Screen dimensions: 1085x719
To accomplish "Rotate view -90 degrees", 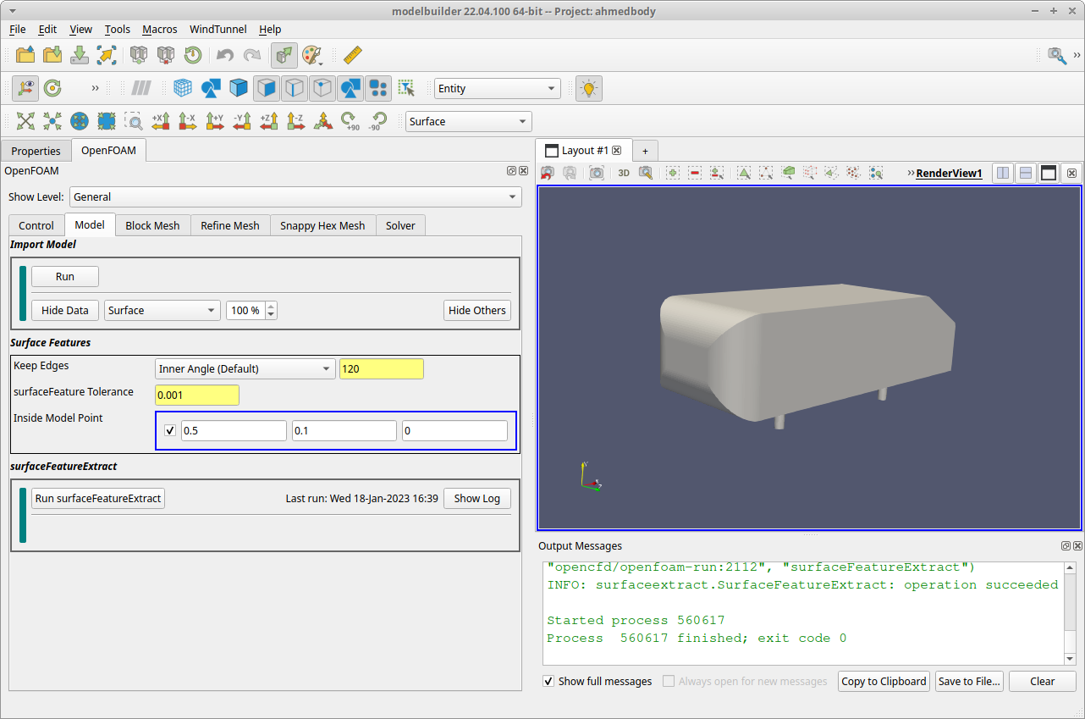I will pyautogui.click(x=377, y=121).
